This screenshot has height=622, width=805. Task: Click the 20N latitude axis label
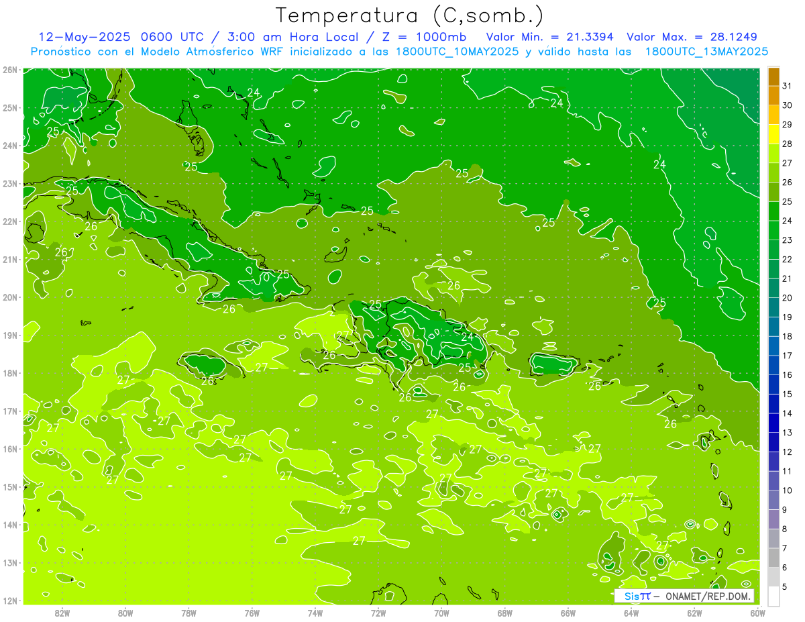click(10, 297)
